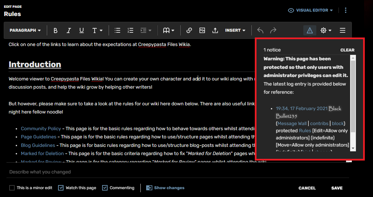Insert a bulleted list
The height and width of the screenshot is (197, 373).
coord(117,30)
